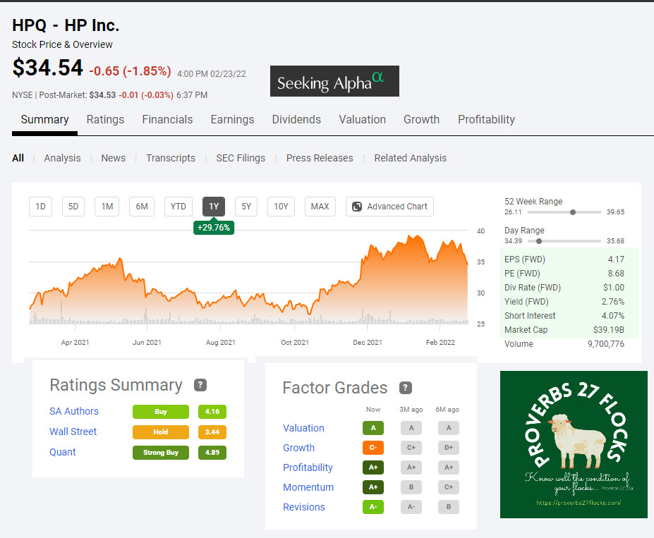Image resolution: width=654 pixels, height=538 pixels.
Task: Click the Day Range slider marker
Action: click(539, 241)
